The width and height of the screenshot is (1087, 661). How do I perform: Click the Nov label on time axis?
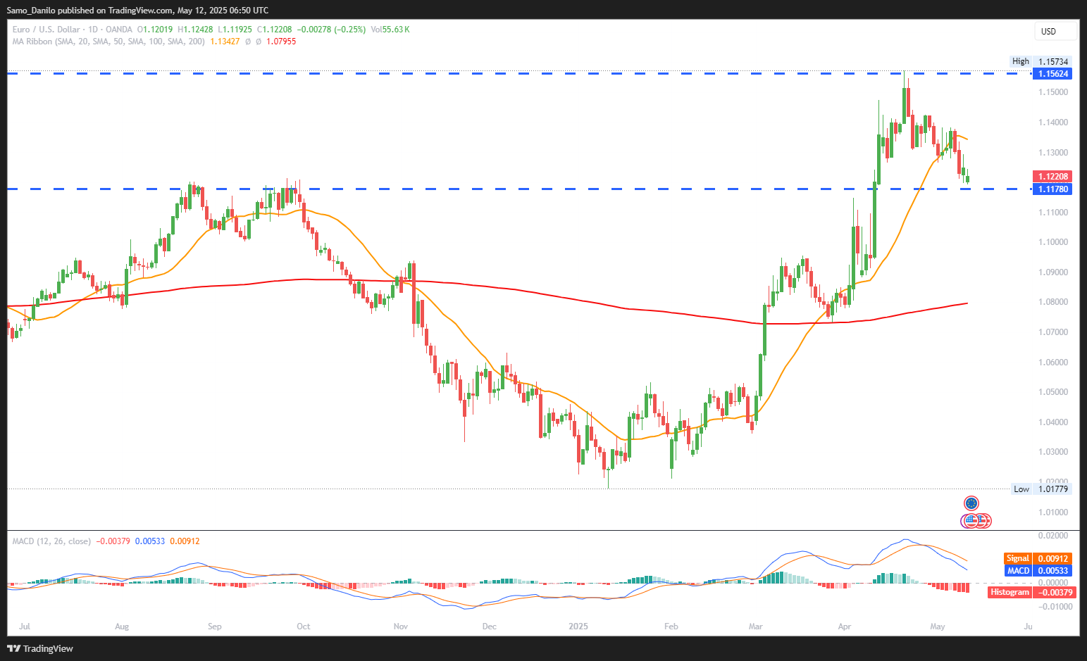click(x=401, y=627)
